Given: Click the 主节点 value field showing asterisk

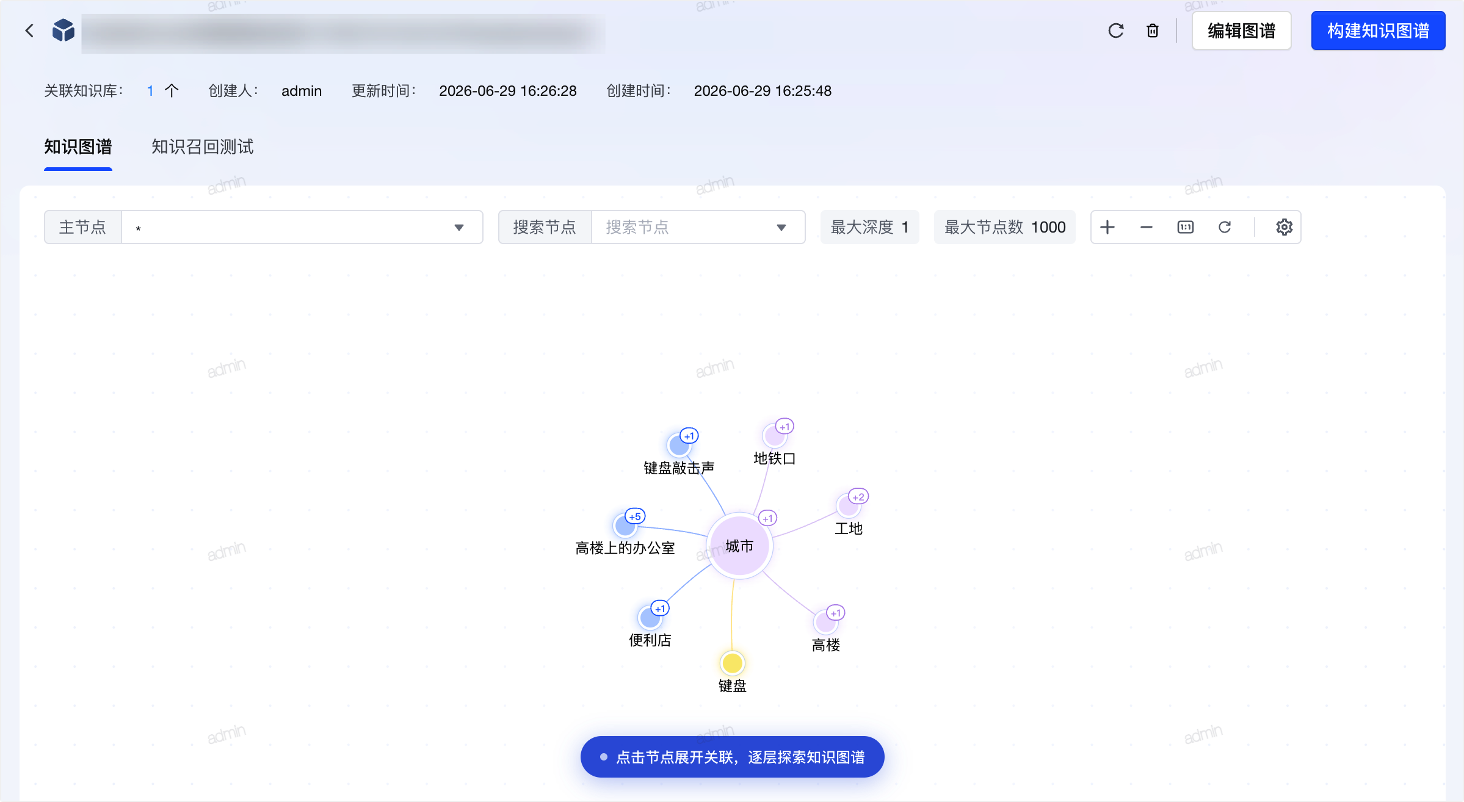Looking at the screenshot, I should pyautogui.click(x=302, y=227).
